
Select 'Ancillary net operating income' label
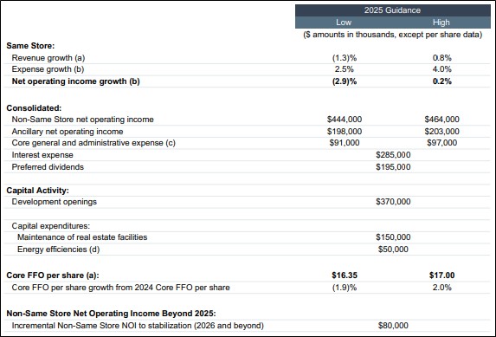68,132
